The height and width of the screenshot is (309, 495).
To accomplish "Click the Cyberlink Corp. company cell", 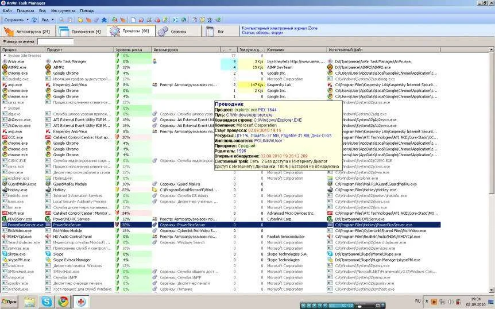I will [280, 219].
